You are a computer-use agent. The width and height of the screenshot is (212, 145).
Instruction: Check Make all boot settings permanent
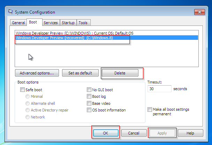(150, 109)
